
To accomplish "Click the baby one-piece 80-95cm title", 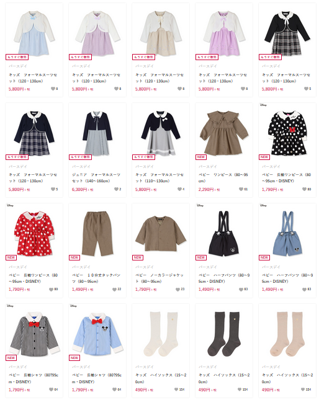I will pyautogui.click(x=223, y=178).
